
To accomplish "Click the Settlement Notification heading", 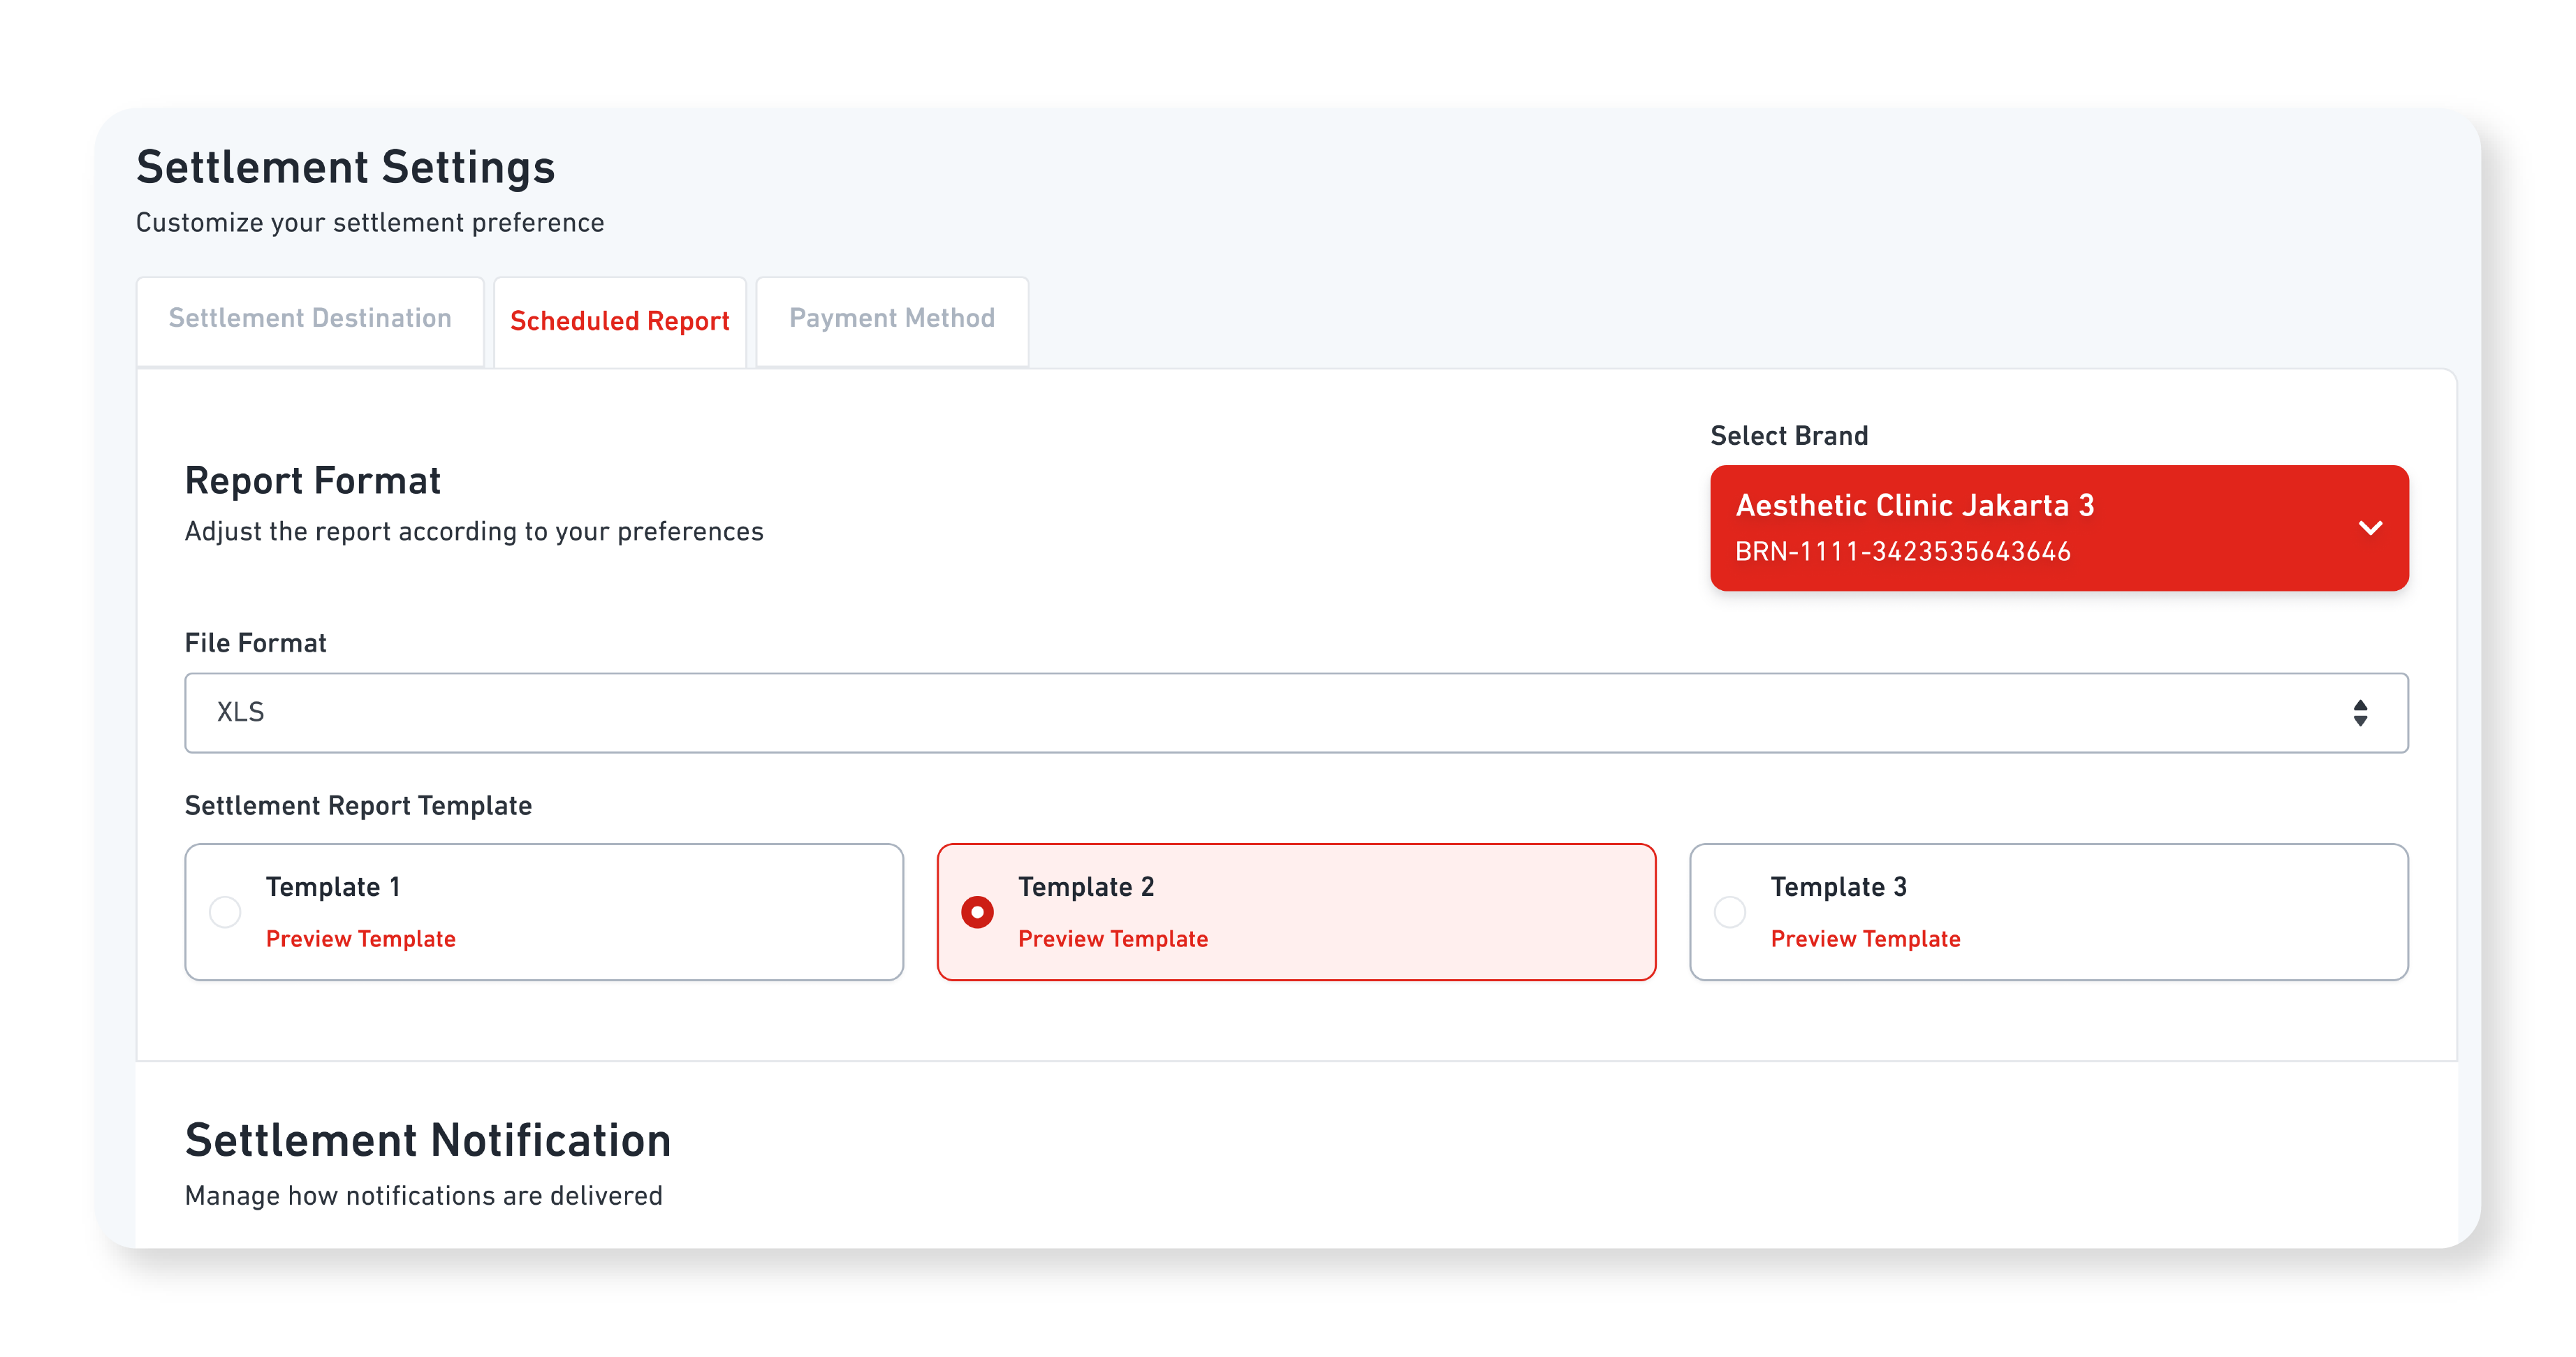I will (x=428, y=1141).
